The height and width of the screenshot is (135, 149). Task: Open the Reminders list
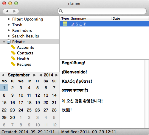[22, 30]
